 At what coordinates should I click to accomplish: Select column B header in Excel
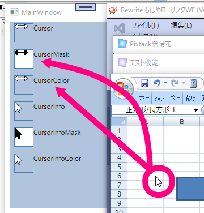[182, 122]
